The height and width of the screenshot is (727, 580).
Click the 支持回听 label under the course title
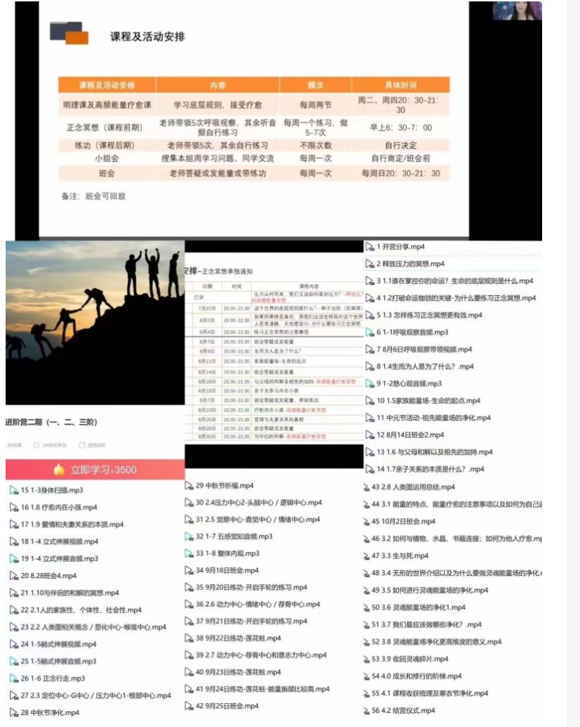point(95,445)
